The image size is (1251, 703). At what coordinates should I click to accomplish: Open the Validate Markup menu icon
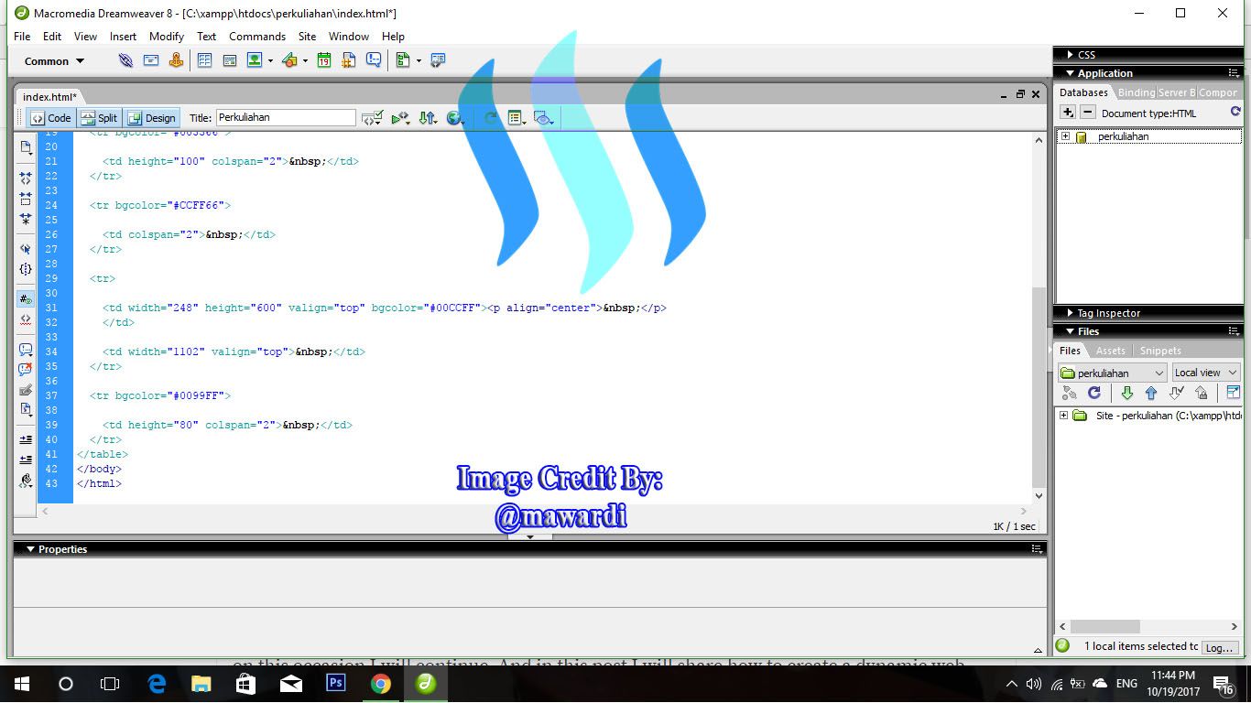372,118
